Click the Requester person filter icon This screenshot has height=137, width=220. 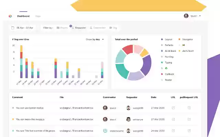tap(73, 28)
